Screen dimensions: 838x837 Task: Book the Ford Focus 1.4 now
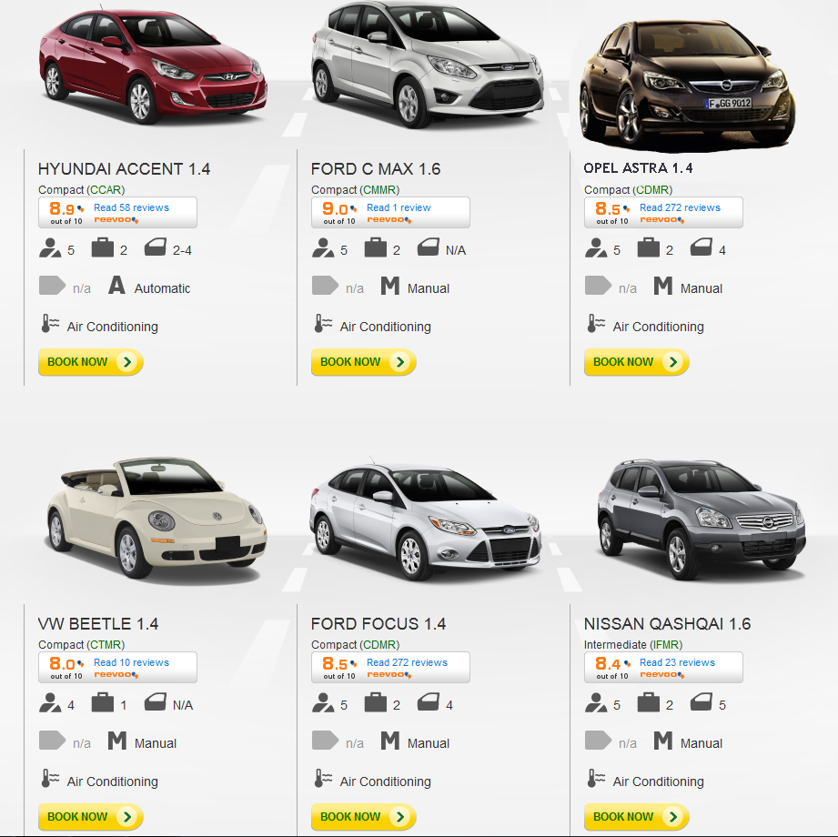(x=363, y=817)
